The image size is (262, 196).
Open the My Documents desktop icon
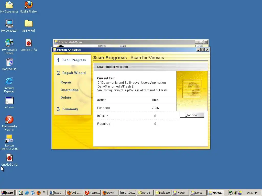pyautogui.click(x=9, y=7)
